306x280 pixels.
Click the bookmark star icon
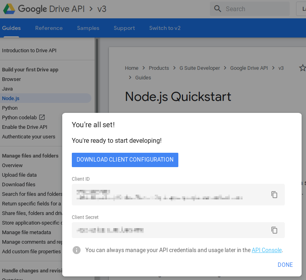[x=302, y=68]
